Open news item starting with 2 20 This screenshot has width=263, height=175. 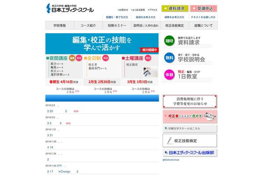click(x=57, y=111)
